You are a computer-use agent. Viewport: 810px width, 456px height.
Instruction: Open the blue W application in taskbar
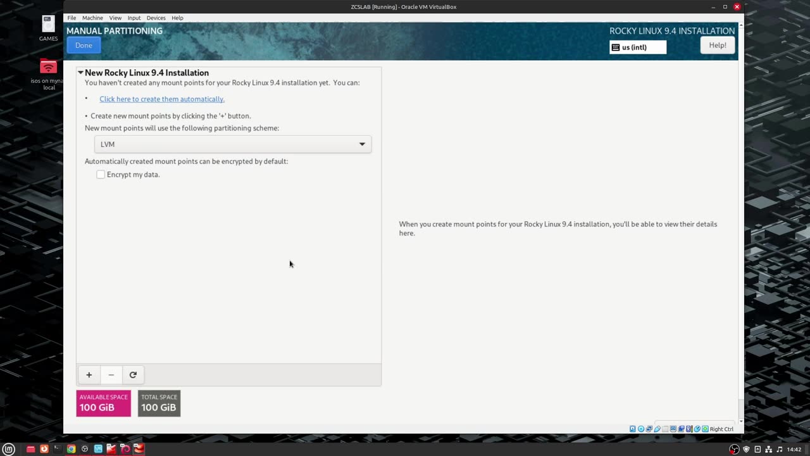click(98, 449)
